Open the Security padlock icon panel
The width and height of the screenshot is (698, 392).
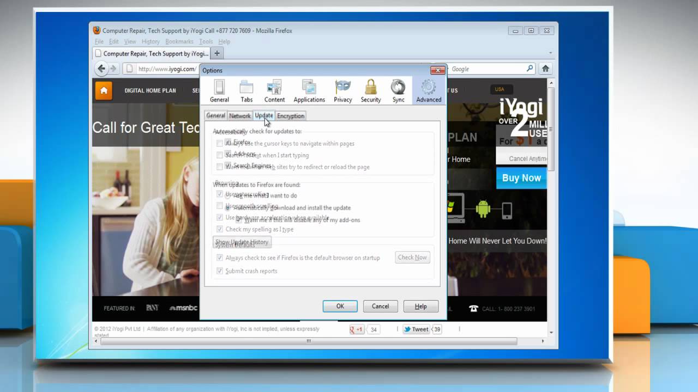[x=371, y=91]
